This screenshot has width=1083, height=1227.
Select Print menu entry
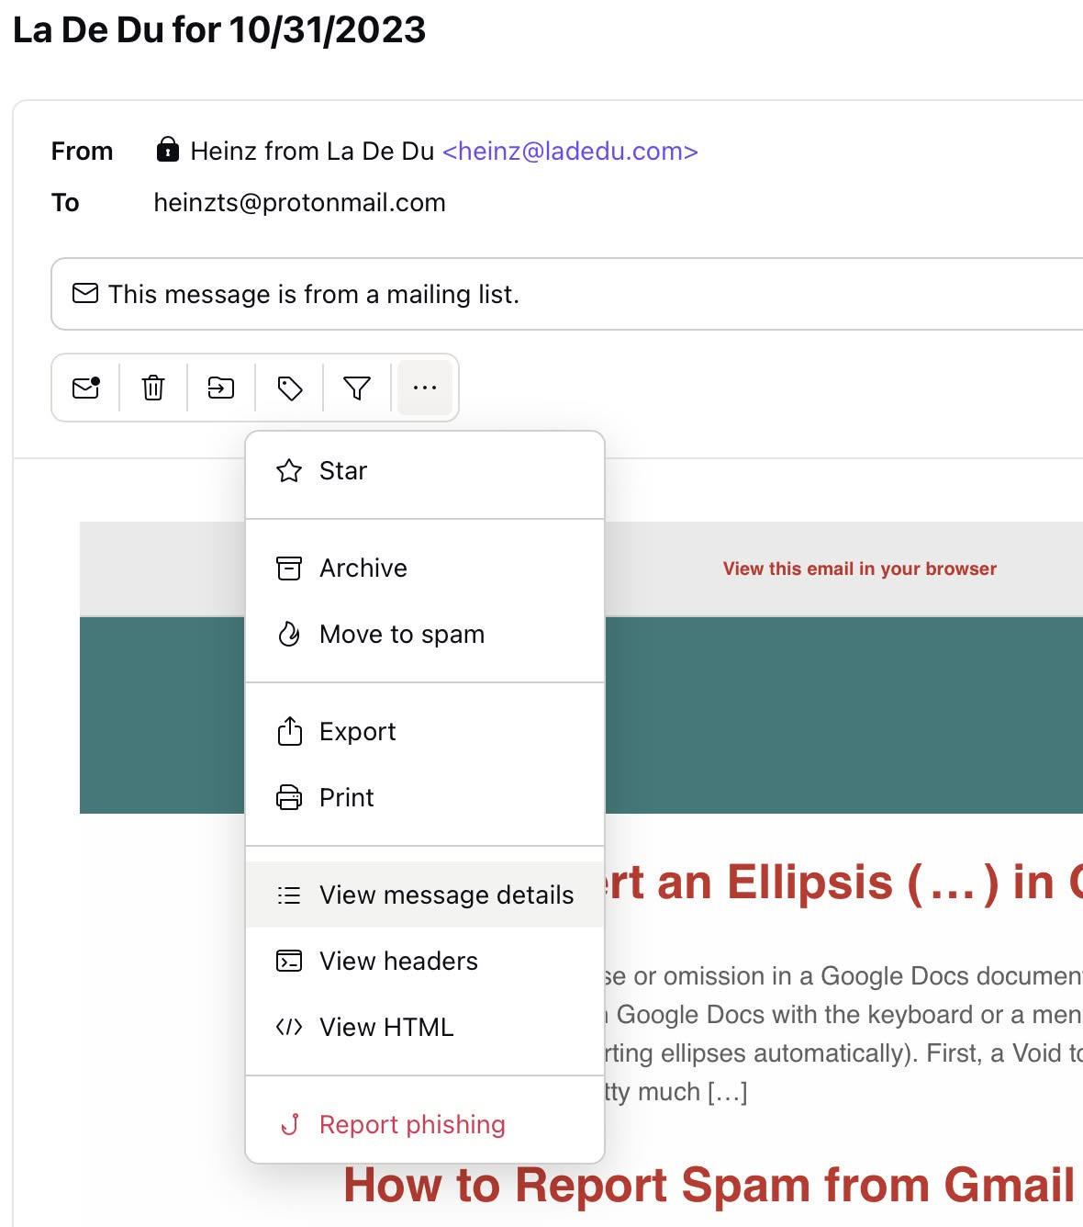click(425, 798)
